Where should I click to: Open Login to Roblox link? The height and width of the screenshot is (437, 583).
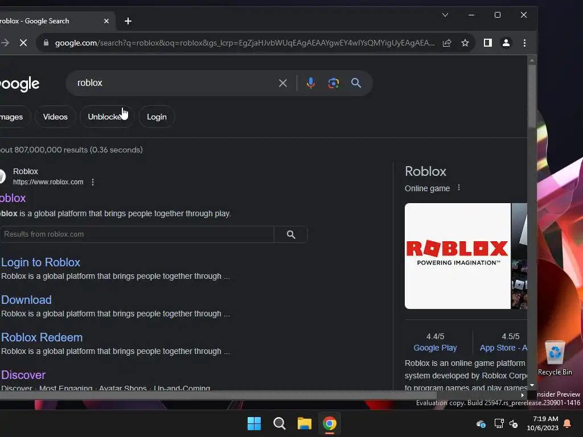pyautogui.click(x=40, y=262)
